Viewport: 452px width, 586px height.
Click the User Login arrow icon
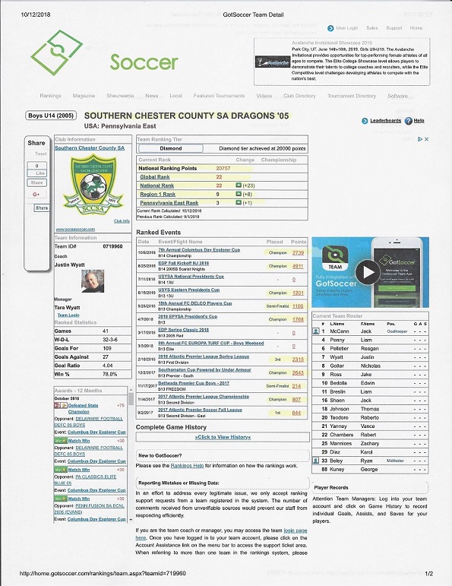[330, 28]
